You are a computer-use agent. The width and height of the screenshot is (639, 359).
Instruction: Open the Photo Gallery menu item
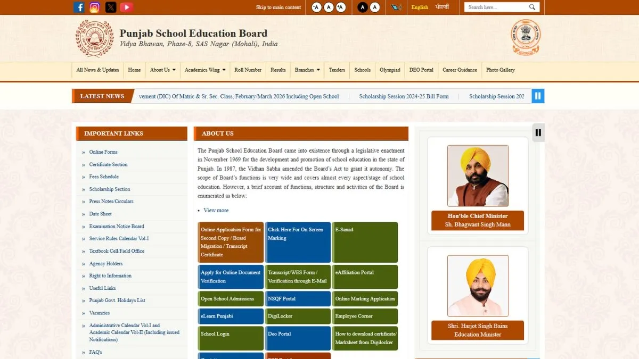click(501, 70)
